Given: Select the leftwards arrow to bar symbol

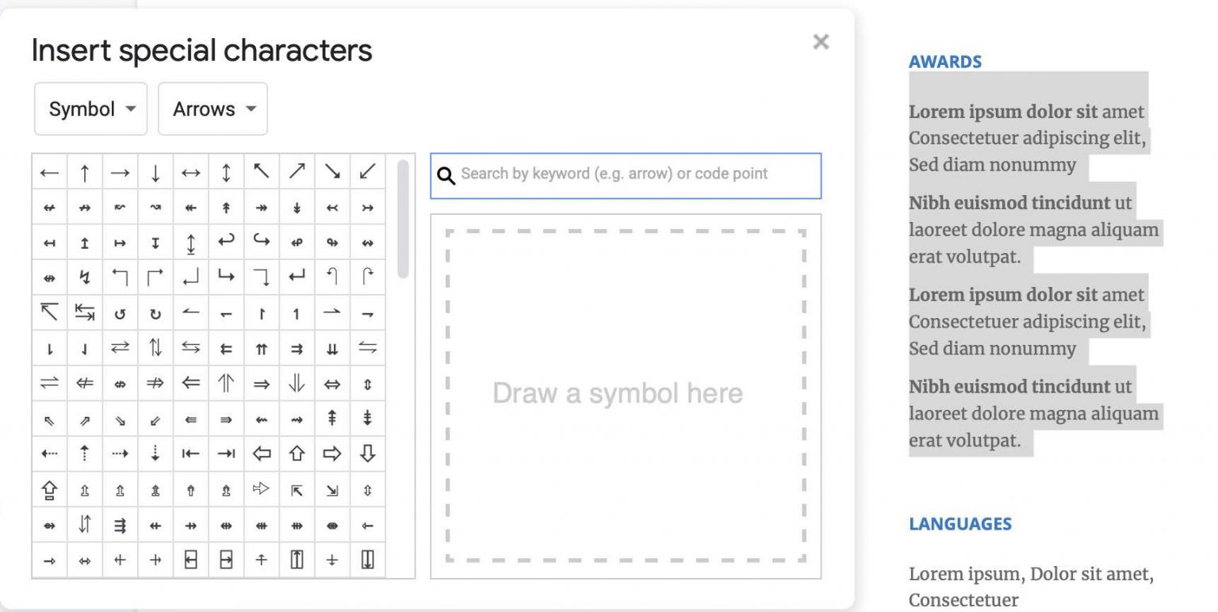Looking at the screenshot, I should [x=190, y=454].
